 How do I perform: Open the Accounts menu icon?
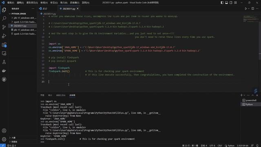[4, 131]
